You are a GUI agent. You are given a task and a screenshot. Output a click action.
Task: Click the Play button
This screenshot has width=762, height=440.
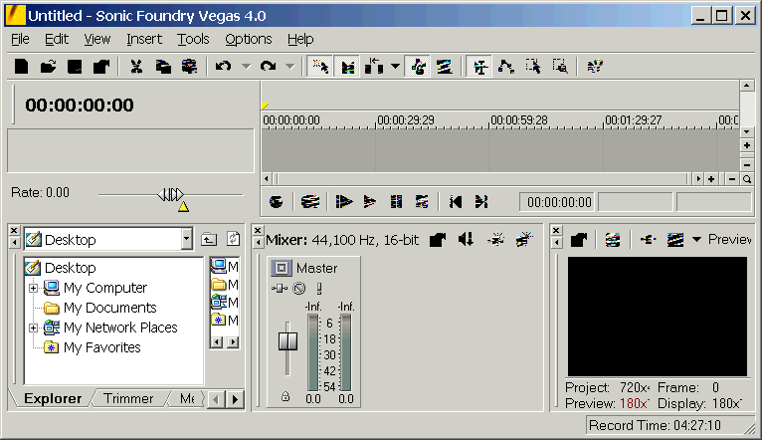[x=370, y=201]
